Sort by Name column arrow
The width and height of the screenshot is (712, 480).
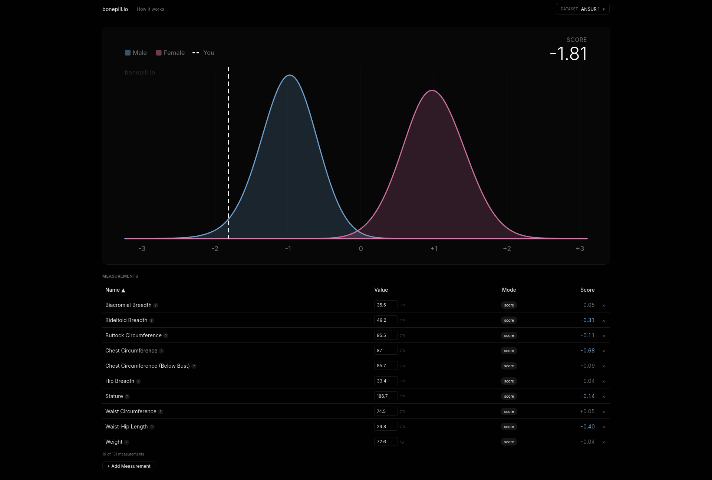tap(123, 290)
